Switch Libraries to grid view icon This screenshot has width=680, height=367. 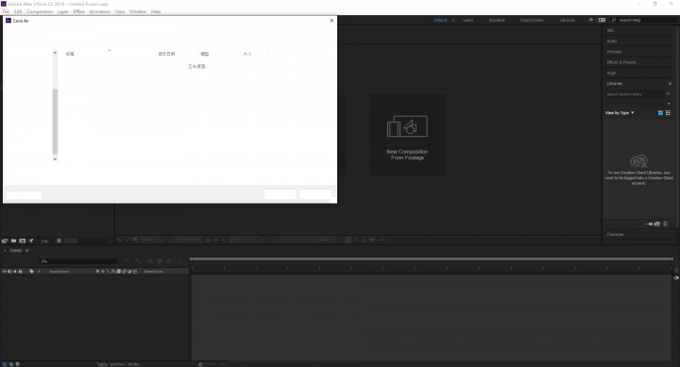(x=660, y=112)
